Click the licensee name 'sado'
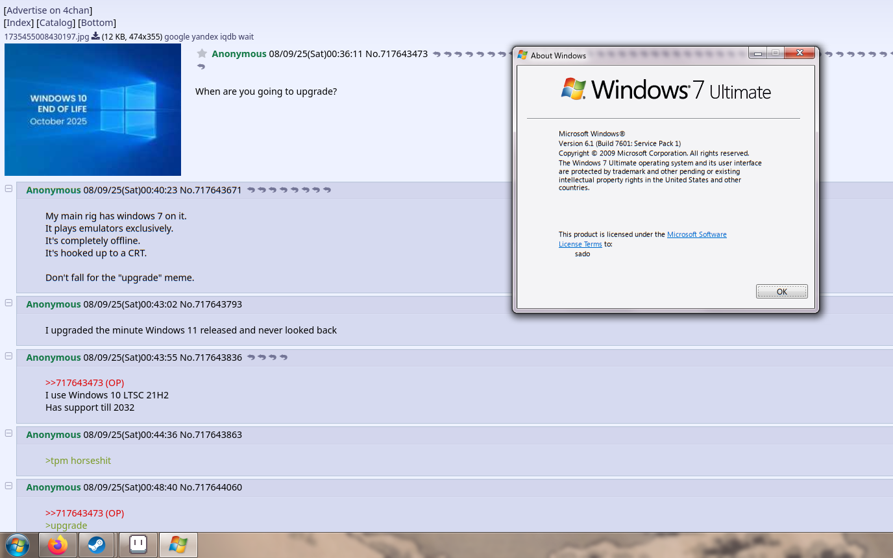Image resolution: width=893 pixels, height=558 pixels. pos(583,254)
